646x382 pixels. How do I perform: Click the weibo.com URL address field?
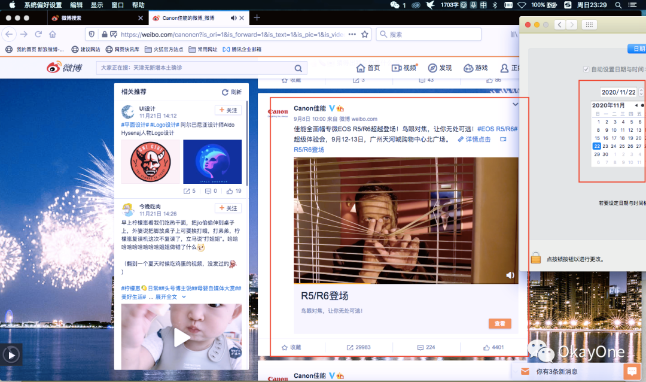[232, 34]
